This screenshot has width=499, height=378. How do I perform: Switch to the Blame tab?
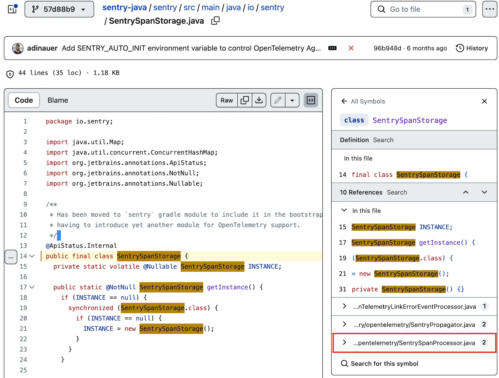(58, 100)
